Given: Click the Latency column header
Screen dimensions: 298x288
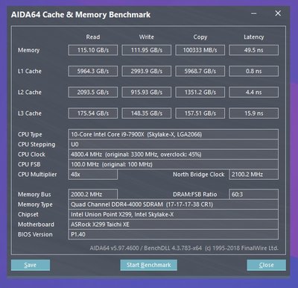Looking at the screenshot, I should coord(253,37).
